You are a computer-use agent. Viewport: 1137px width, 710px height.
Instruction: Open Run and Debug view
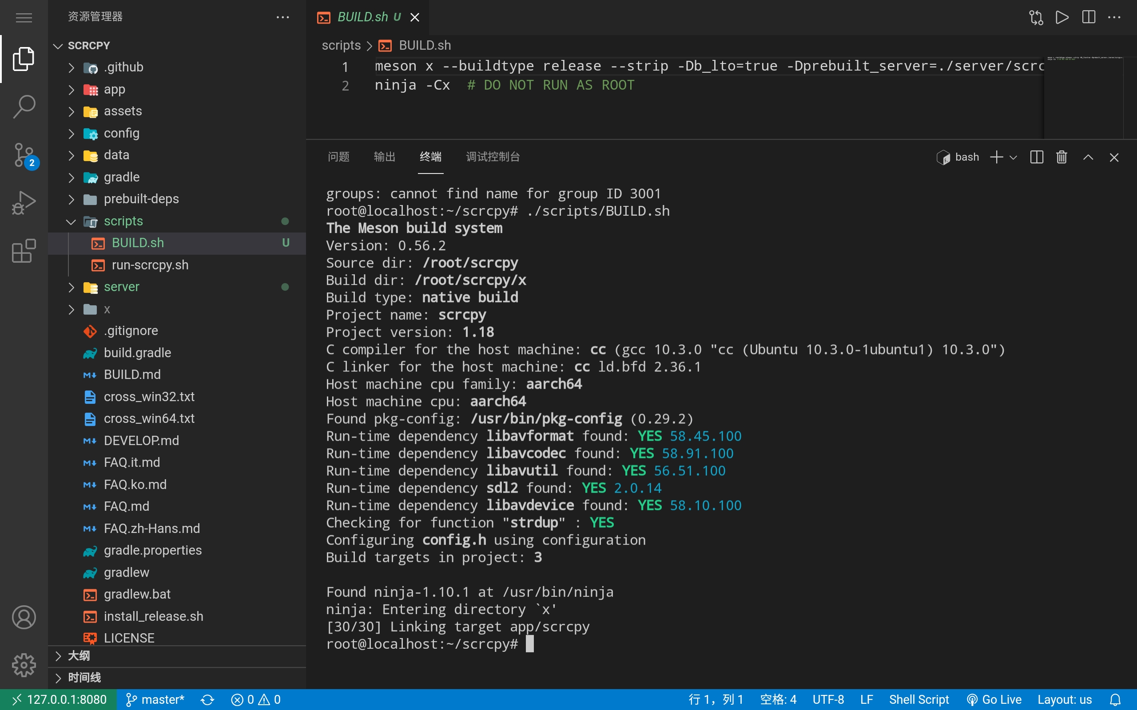point(24,202)
